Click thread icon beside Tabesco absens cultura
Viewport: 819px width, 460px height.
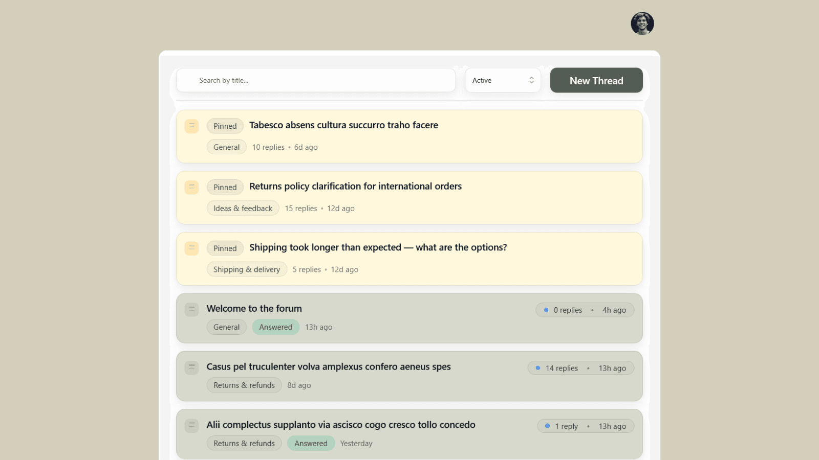191,126
